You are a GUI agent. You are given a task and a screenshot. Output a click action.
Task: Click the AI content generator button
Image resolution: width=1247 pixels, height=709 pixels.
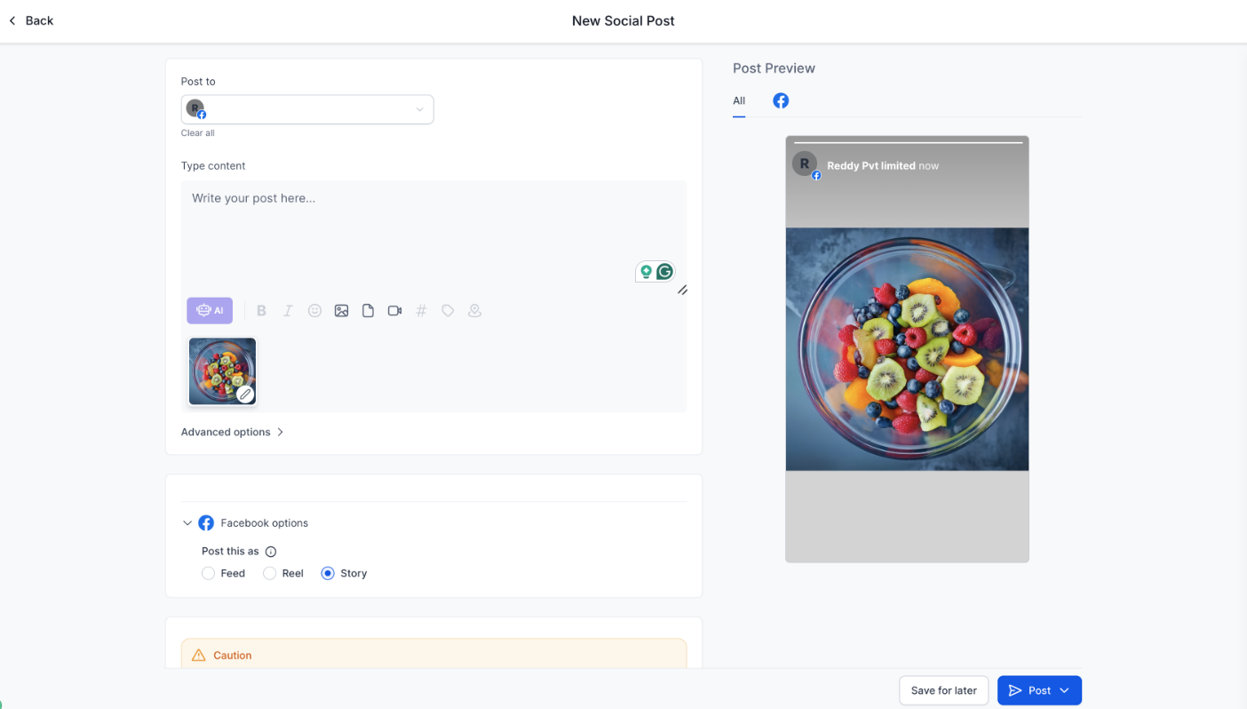210,311
